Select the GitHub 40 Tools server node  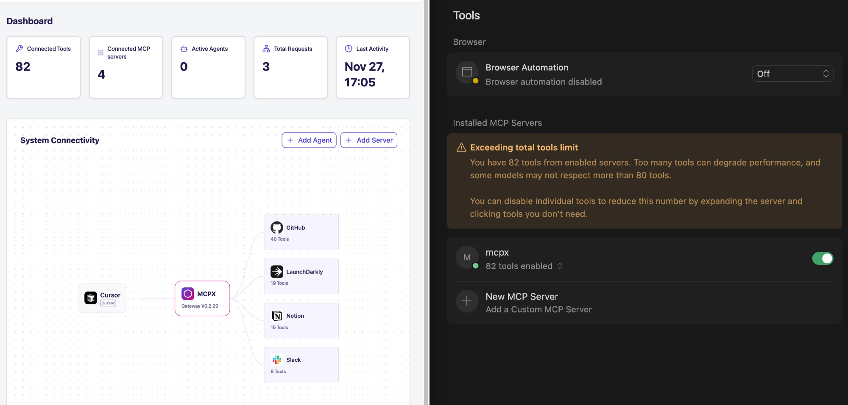[301, 232]
